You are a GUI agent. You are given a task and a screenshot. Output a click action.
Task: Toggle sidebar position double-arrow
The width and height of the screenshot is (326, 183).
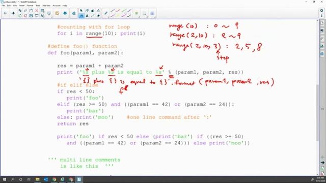click(x=322, y=109)
